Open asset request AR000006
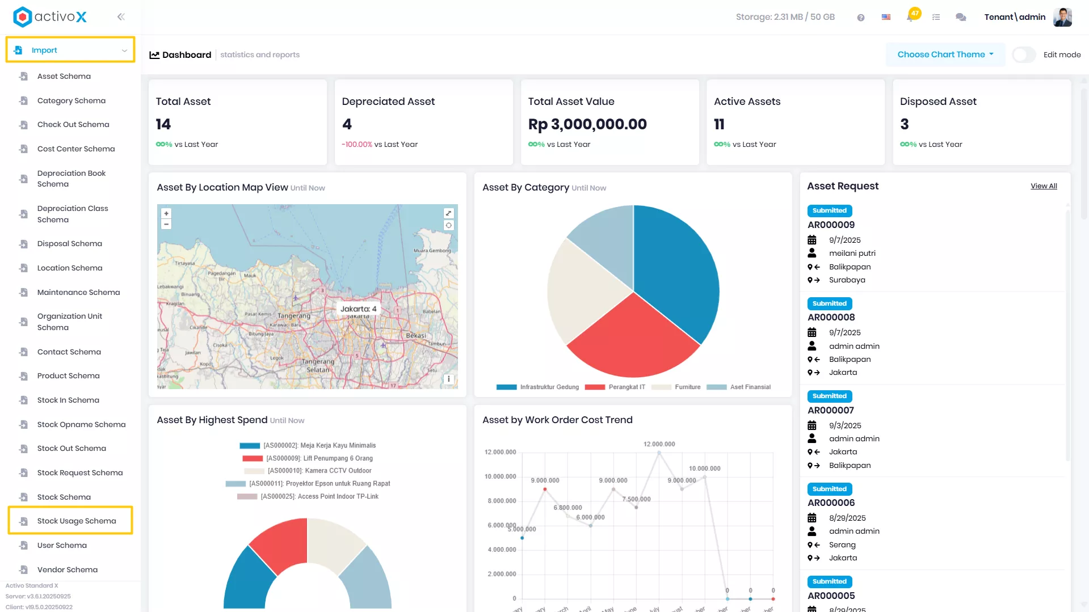 click(x=831, y=503)
